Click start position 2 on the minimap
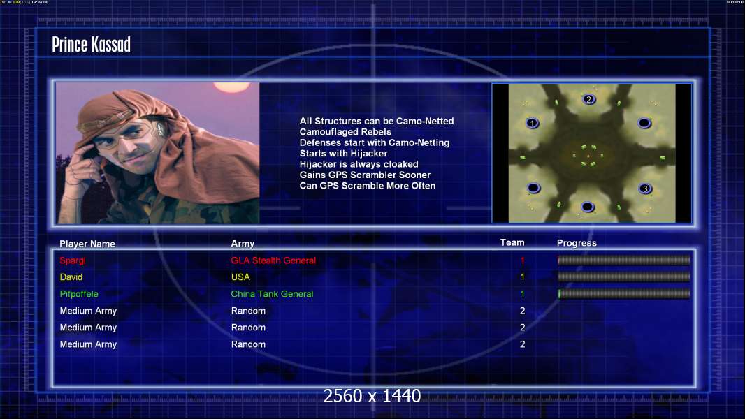745x419 pixels. tap(588, 99)
